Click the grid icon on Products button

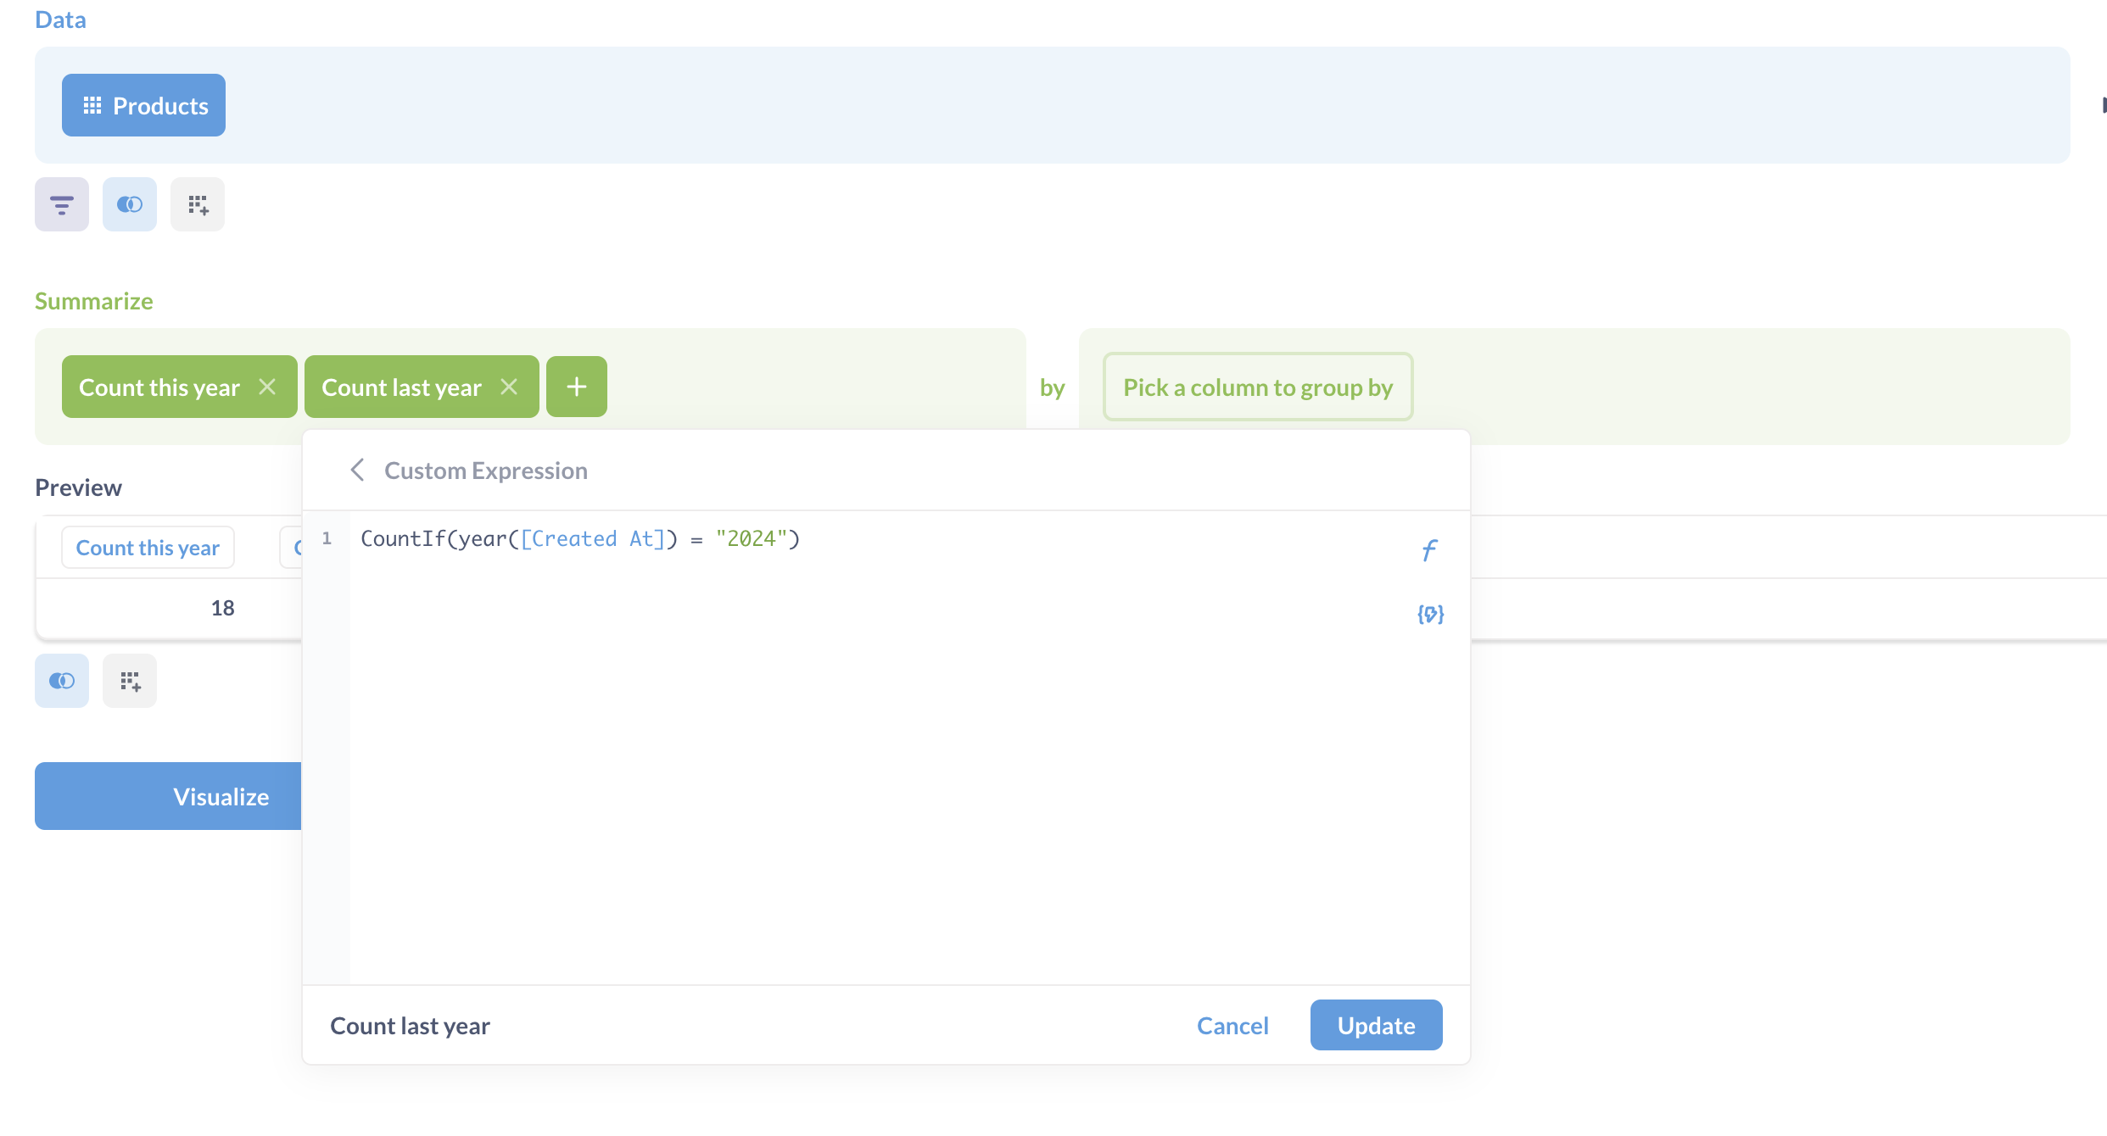tap(92, 106)
